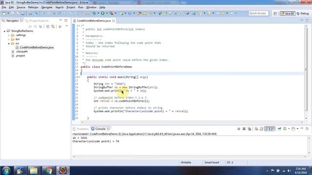Viewport: 312px width, 175px height.
Task: Collapse the StringBufferDemo project node
Action: (4, 31)
